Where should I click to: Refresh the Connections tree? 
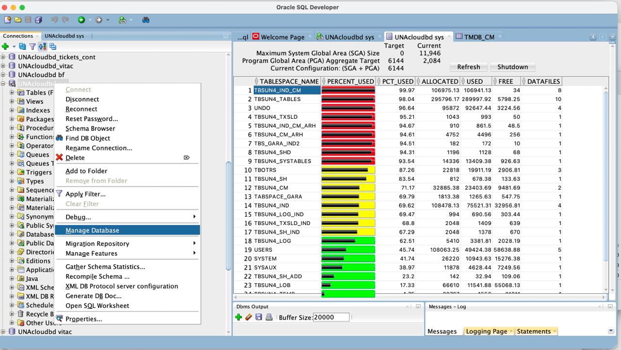coord(22,47)
